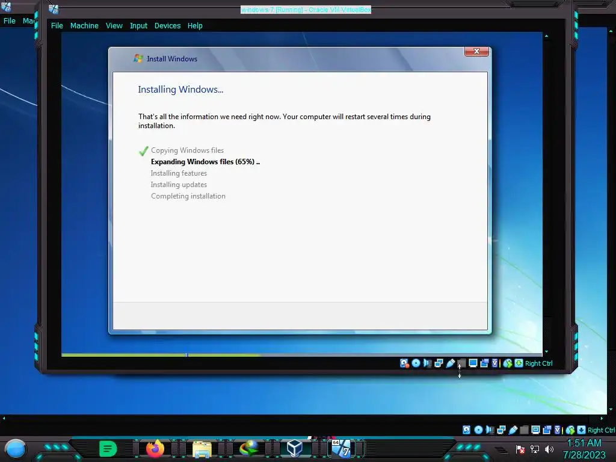Click the windows 7 [Running] window title text
616x462 pixels.
click(x=306, y=10)
